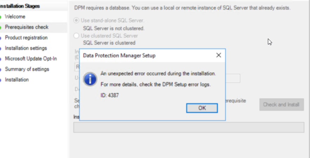This screenshot has width=310, height=158.
Task: Click the Check and Install button
Action: click(x=281, y=104)
